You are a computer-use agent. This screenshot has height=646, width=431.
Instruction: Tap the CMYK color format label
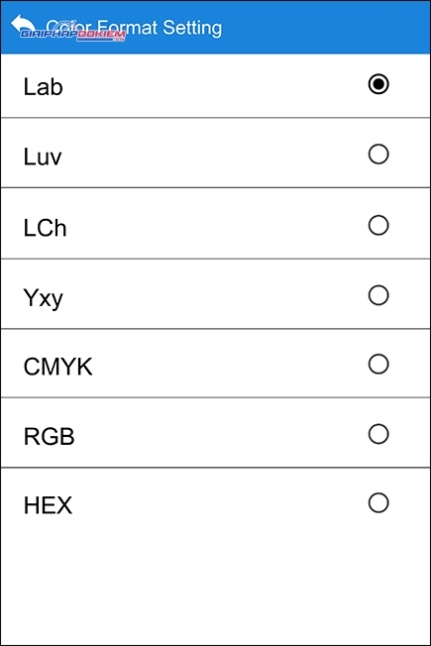pyautogui.click(x=57, y=367)
